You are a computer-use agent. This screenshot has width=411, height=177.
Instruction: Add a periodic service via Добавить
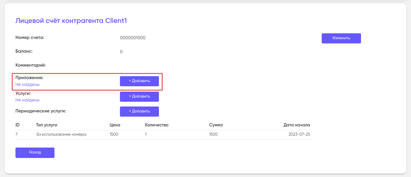pyautogui.click(x=139, y=111)
